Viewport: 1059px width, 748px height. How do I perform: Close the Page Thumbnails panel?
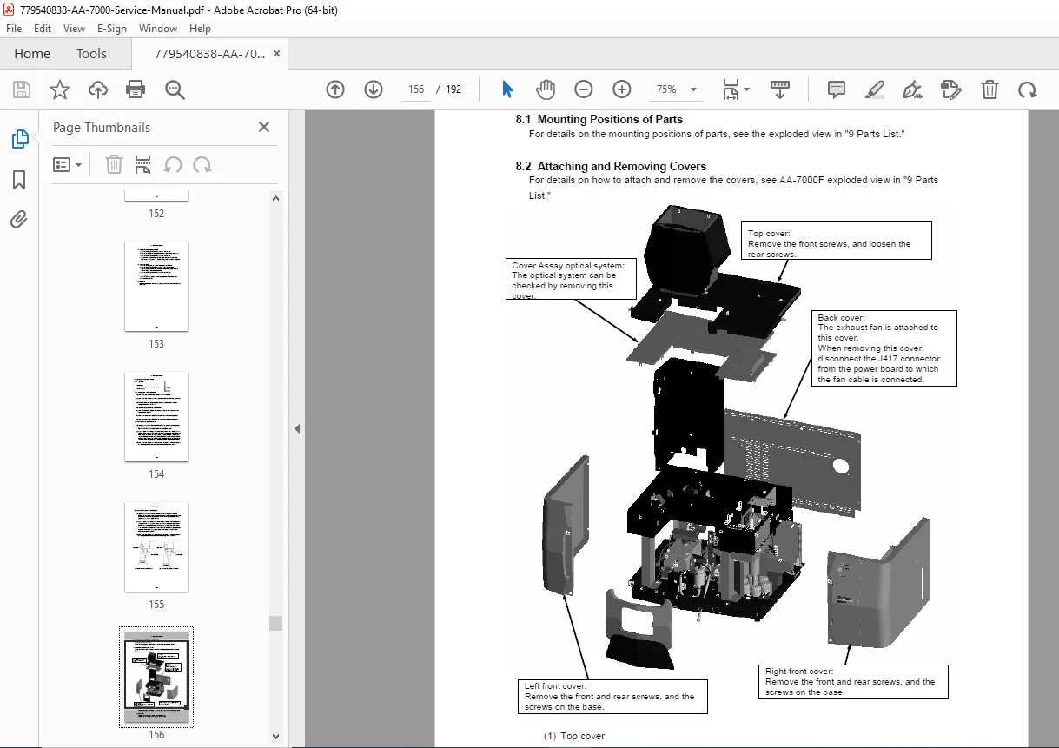coord(264,127)
